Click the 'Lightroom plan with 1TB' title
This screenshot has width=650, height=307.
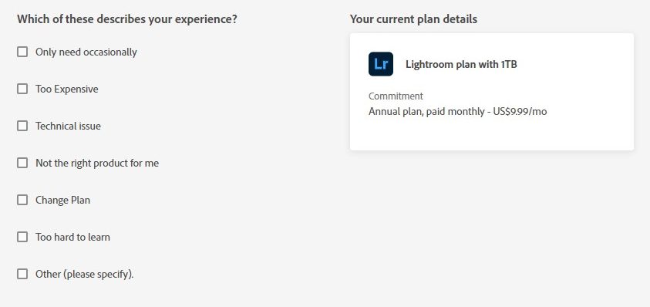[461, 64]
